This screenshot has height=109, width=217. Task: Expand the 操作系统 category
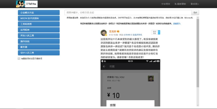click(x=39, y=41)
